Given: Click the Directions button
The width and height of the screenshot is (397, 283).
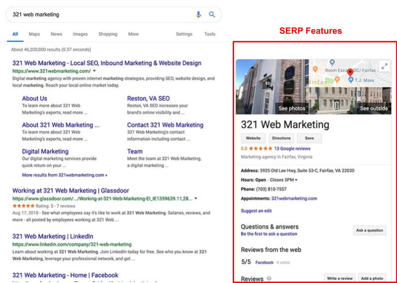Looking at the screenshot, I should (x=281, y=138).
